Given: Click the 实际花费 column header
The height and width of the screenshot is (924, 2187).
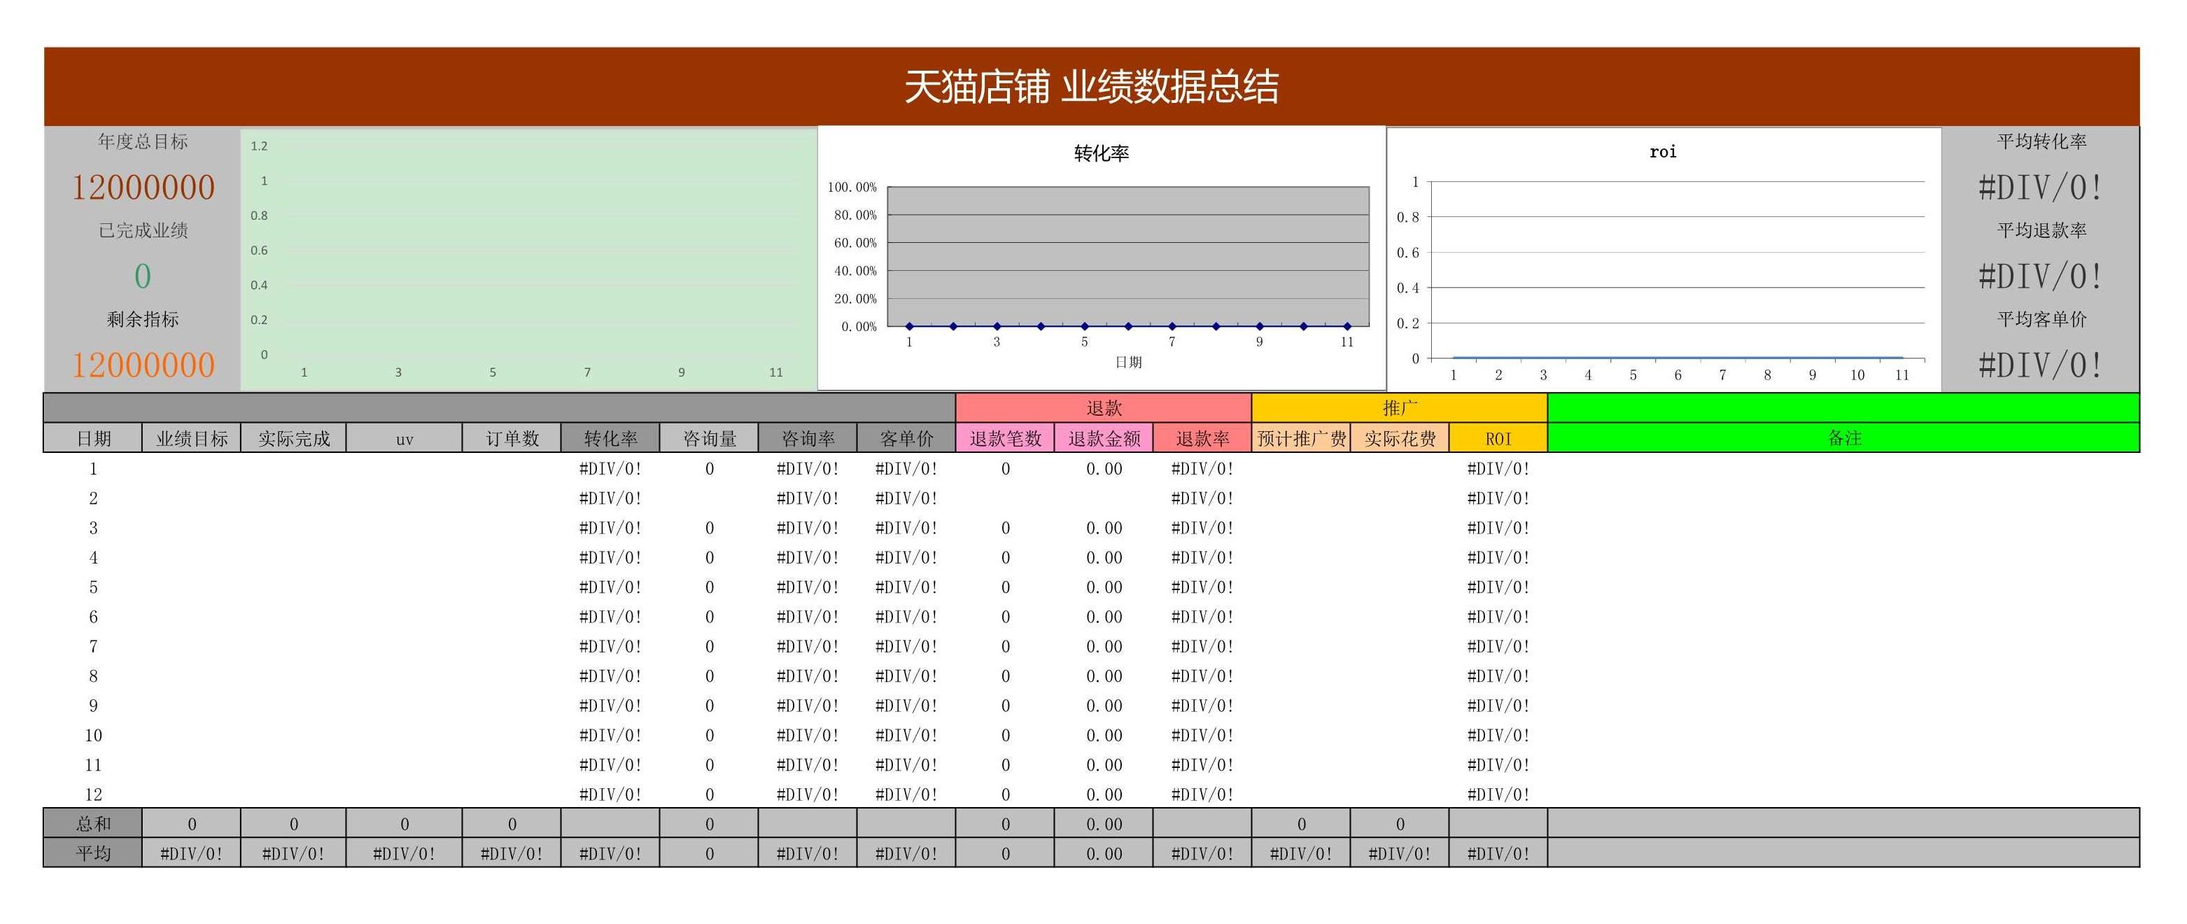Looking at the screenshot, I should click(1399, 438).
